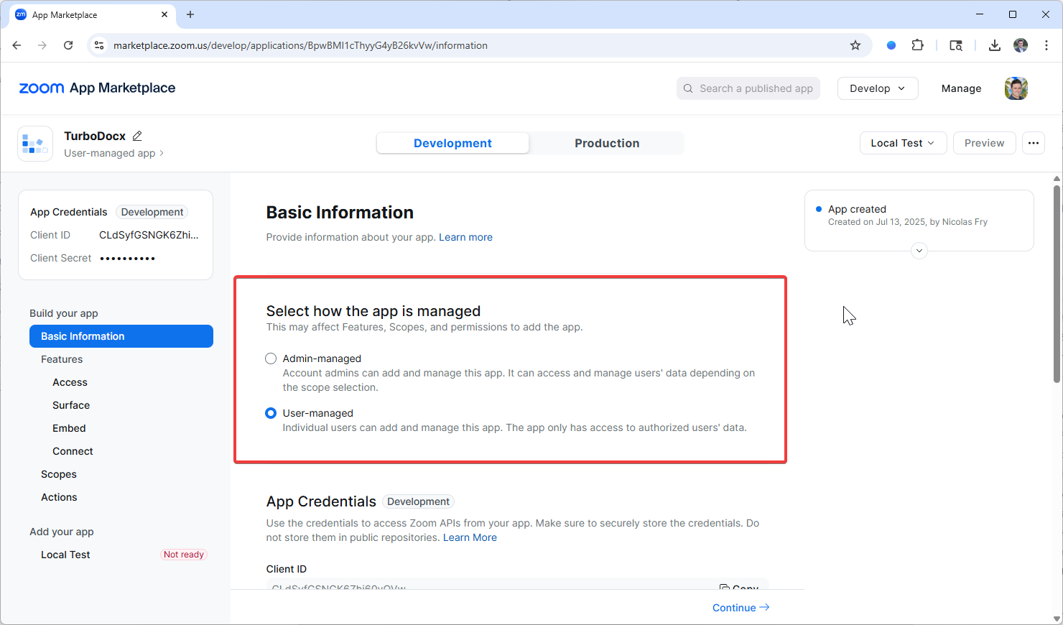Viewport: 1063px width, 625px height.
Task: Click Learn more under Basic Information
Action: [x=465, y=237]
